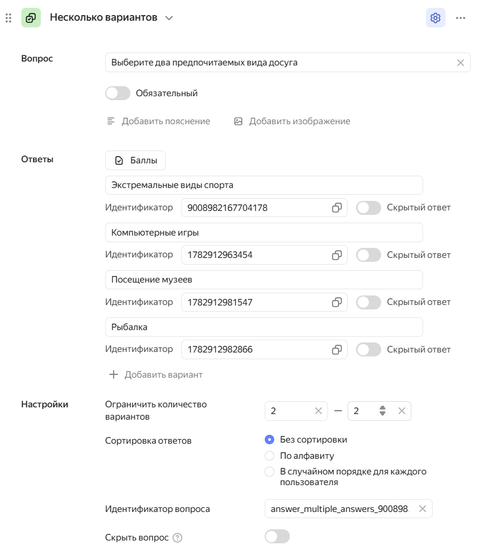
Task: Clear the question text field
Action: (x=460, y=63)
